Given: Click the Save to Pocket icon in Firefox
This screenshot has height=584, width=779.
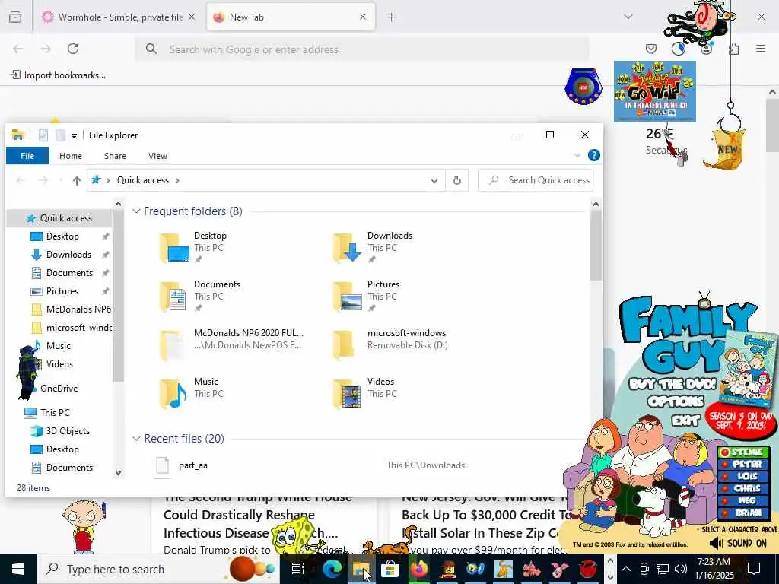Looking at the screenshot, I should coord(651,49).
